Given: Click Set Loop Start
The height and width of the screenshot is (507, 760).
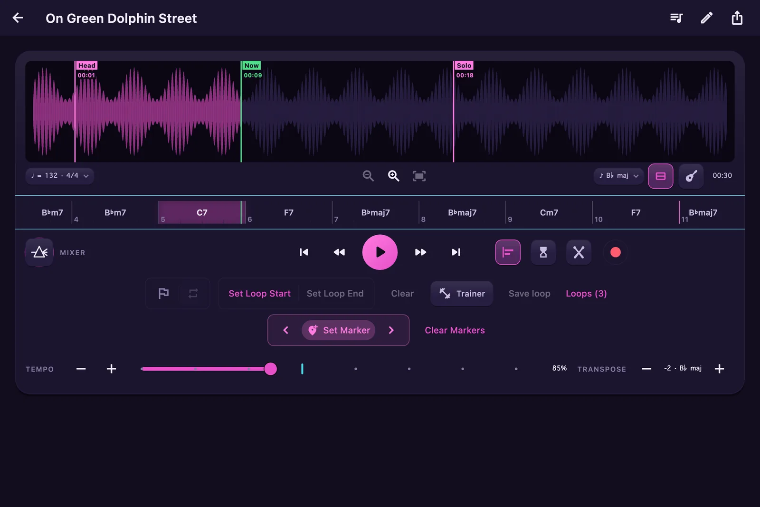Looking at the screenshot, I should coord(259,294).
